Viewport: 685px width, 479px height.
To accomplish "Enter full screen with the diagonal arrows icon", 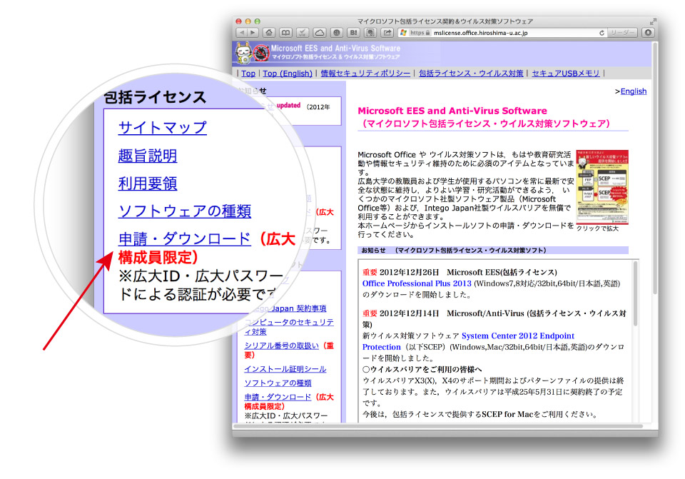I will 653,21.
